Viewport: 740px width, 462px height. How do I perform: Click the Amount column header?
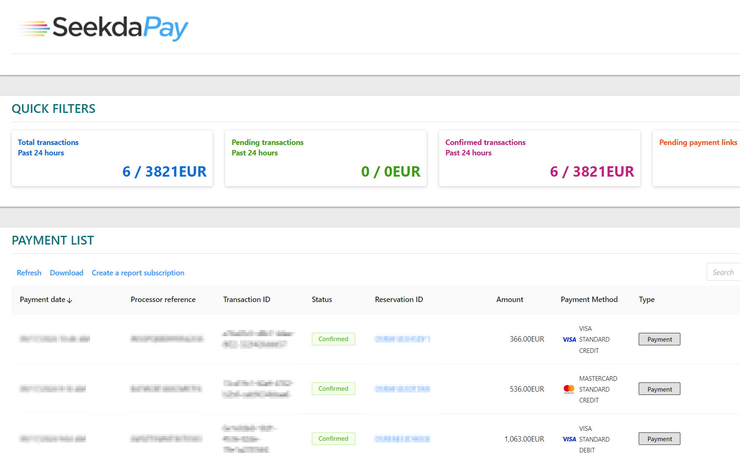(510, 300)
